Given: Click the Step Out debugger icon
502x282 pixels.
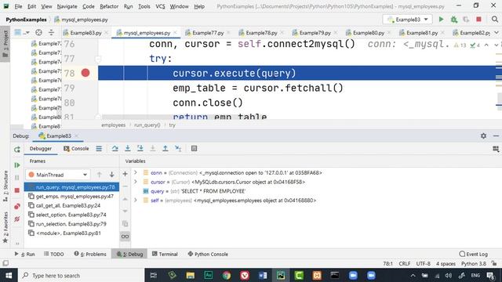Looking at the screenshot, I should tap(166, 148).
